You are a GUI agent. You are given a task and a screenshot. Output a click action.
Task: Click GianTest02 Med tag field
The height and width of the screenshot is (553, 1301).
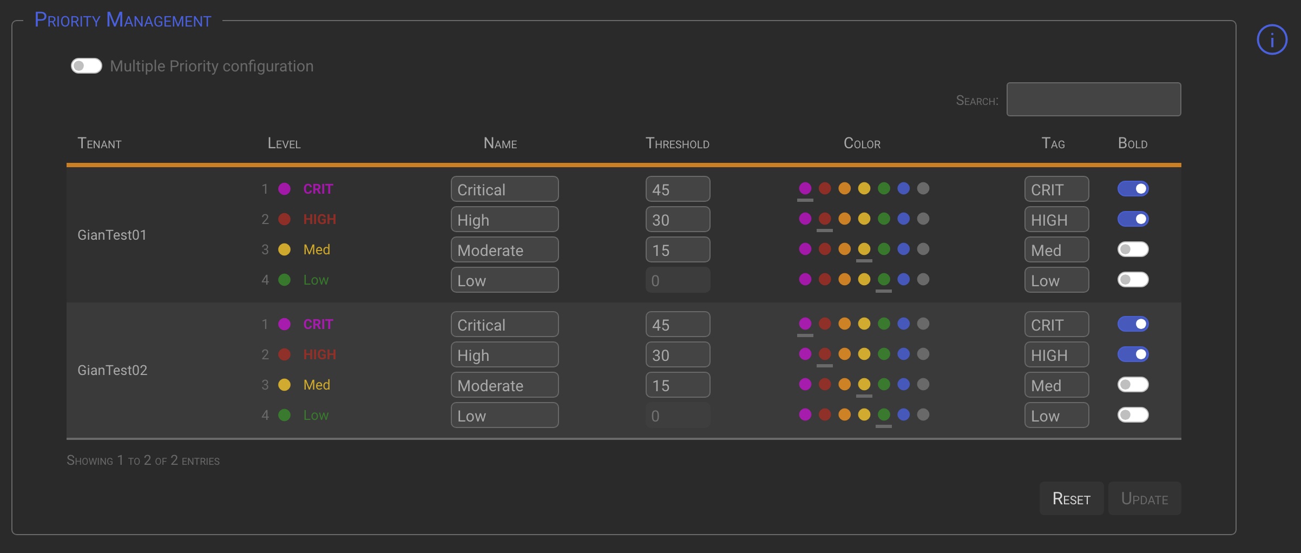pos(1056,385)
